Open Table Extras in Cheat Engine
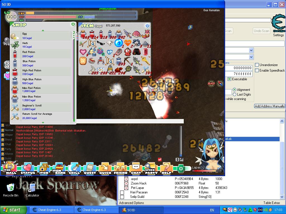Viewport: 286px width, 214px height. click(271, 203)
